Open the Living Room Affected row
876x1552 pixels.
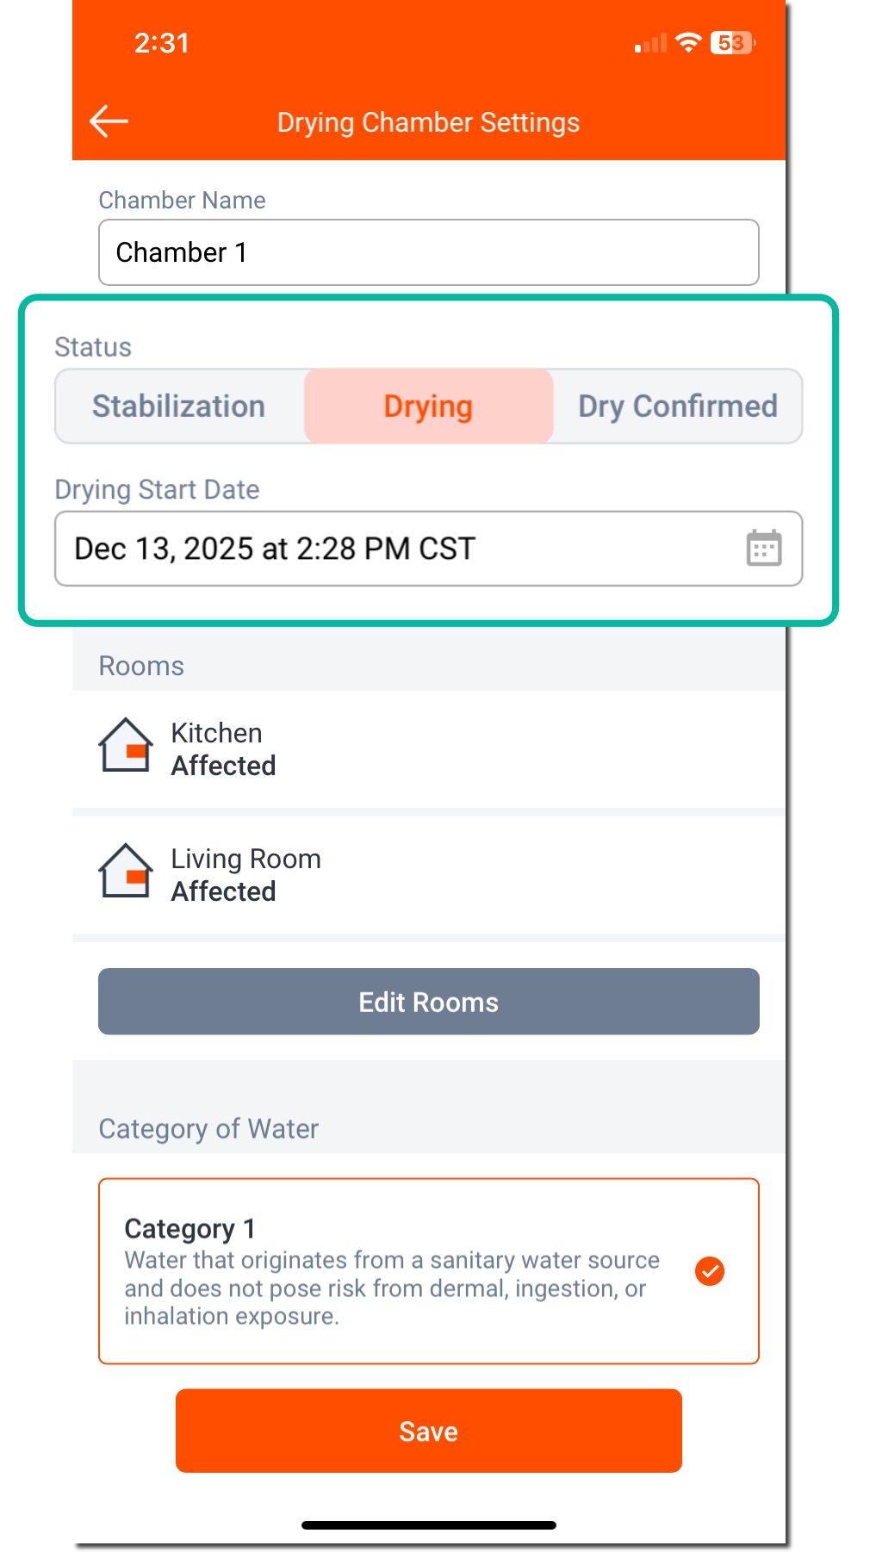428,875
